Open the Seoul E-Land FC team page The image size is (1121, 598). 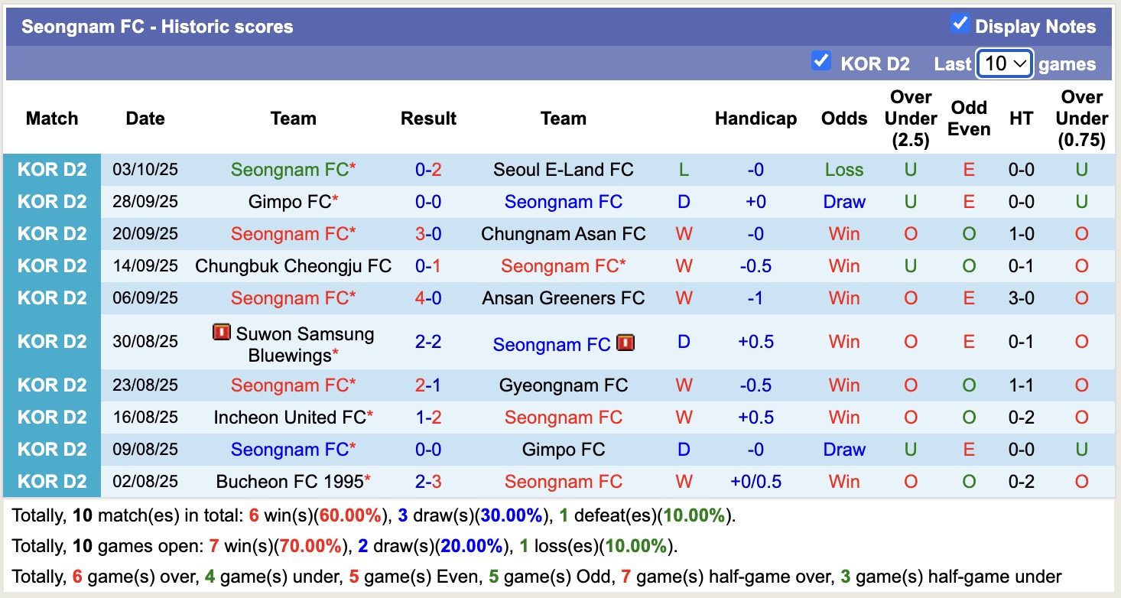click(563, 169)
